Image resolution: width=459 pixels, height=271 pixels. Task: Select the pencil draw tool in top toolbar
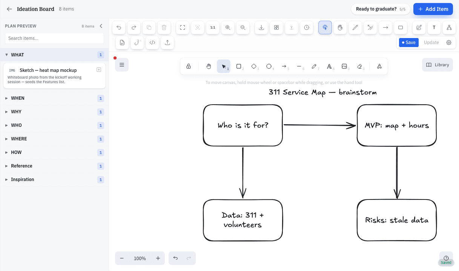[x=355, y=27]
